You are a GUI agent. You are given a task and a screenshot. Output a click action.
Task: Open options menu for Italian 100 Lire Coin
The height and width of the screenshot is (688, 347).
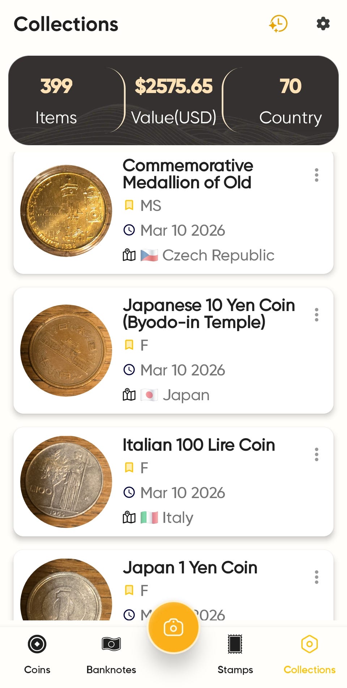click(317, 454)
